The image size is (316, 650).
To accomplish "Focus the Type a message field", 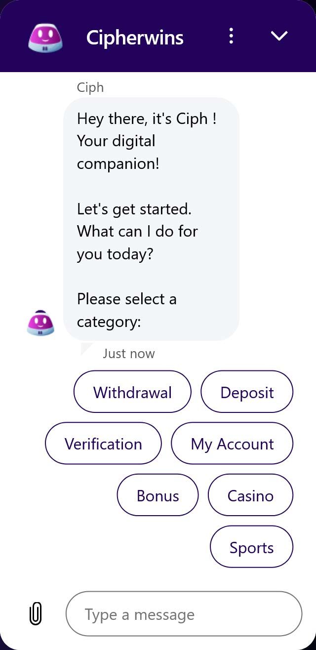I will click(184, 614).
